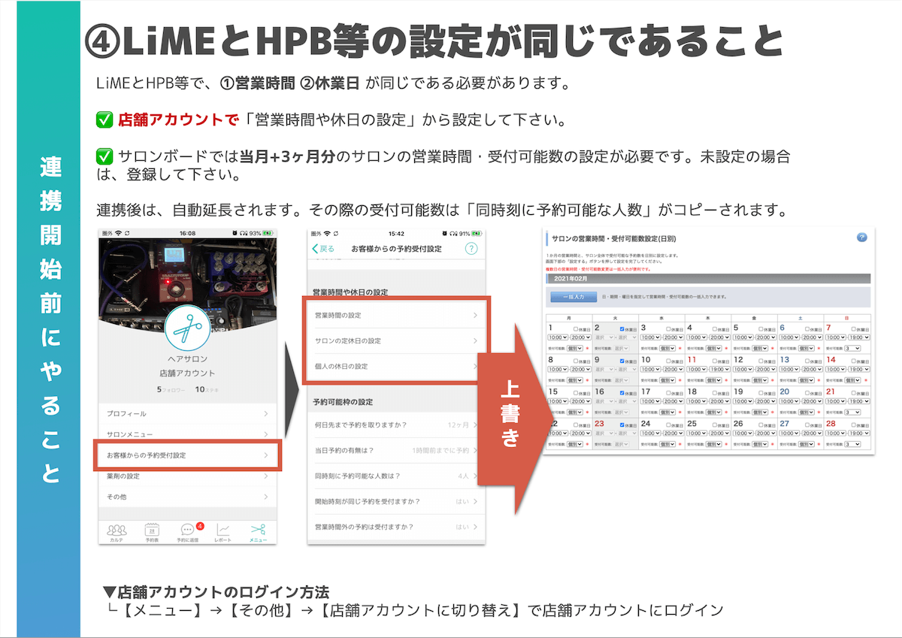Open day 19 closing time dropdown
902x638 pixels.
(766, 401)
